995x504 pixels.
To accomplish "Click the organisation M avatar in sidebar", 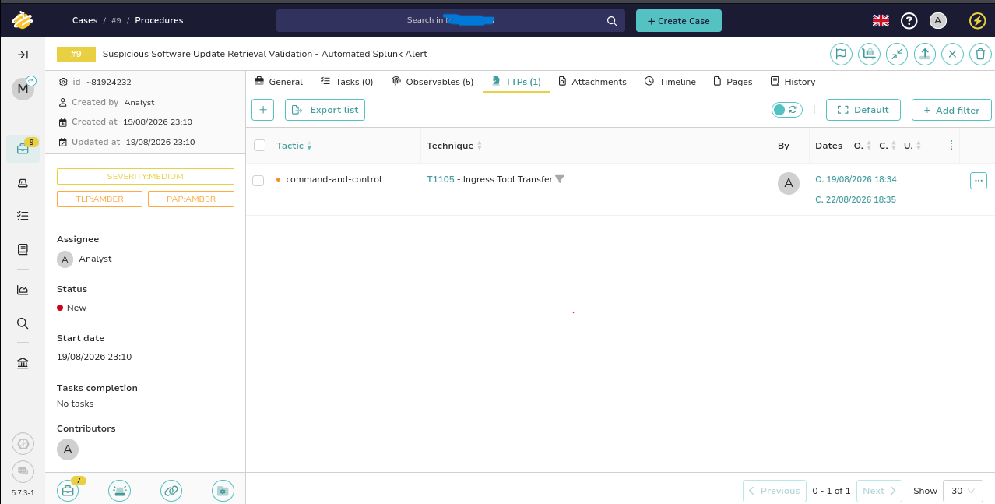I will pyautogui.click(x=23, y=89).
